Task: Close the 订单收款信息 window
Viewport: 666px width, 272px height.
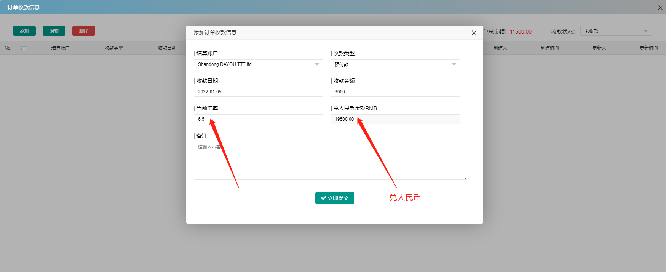Action: [x=660, y=8]
